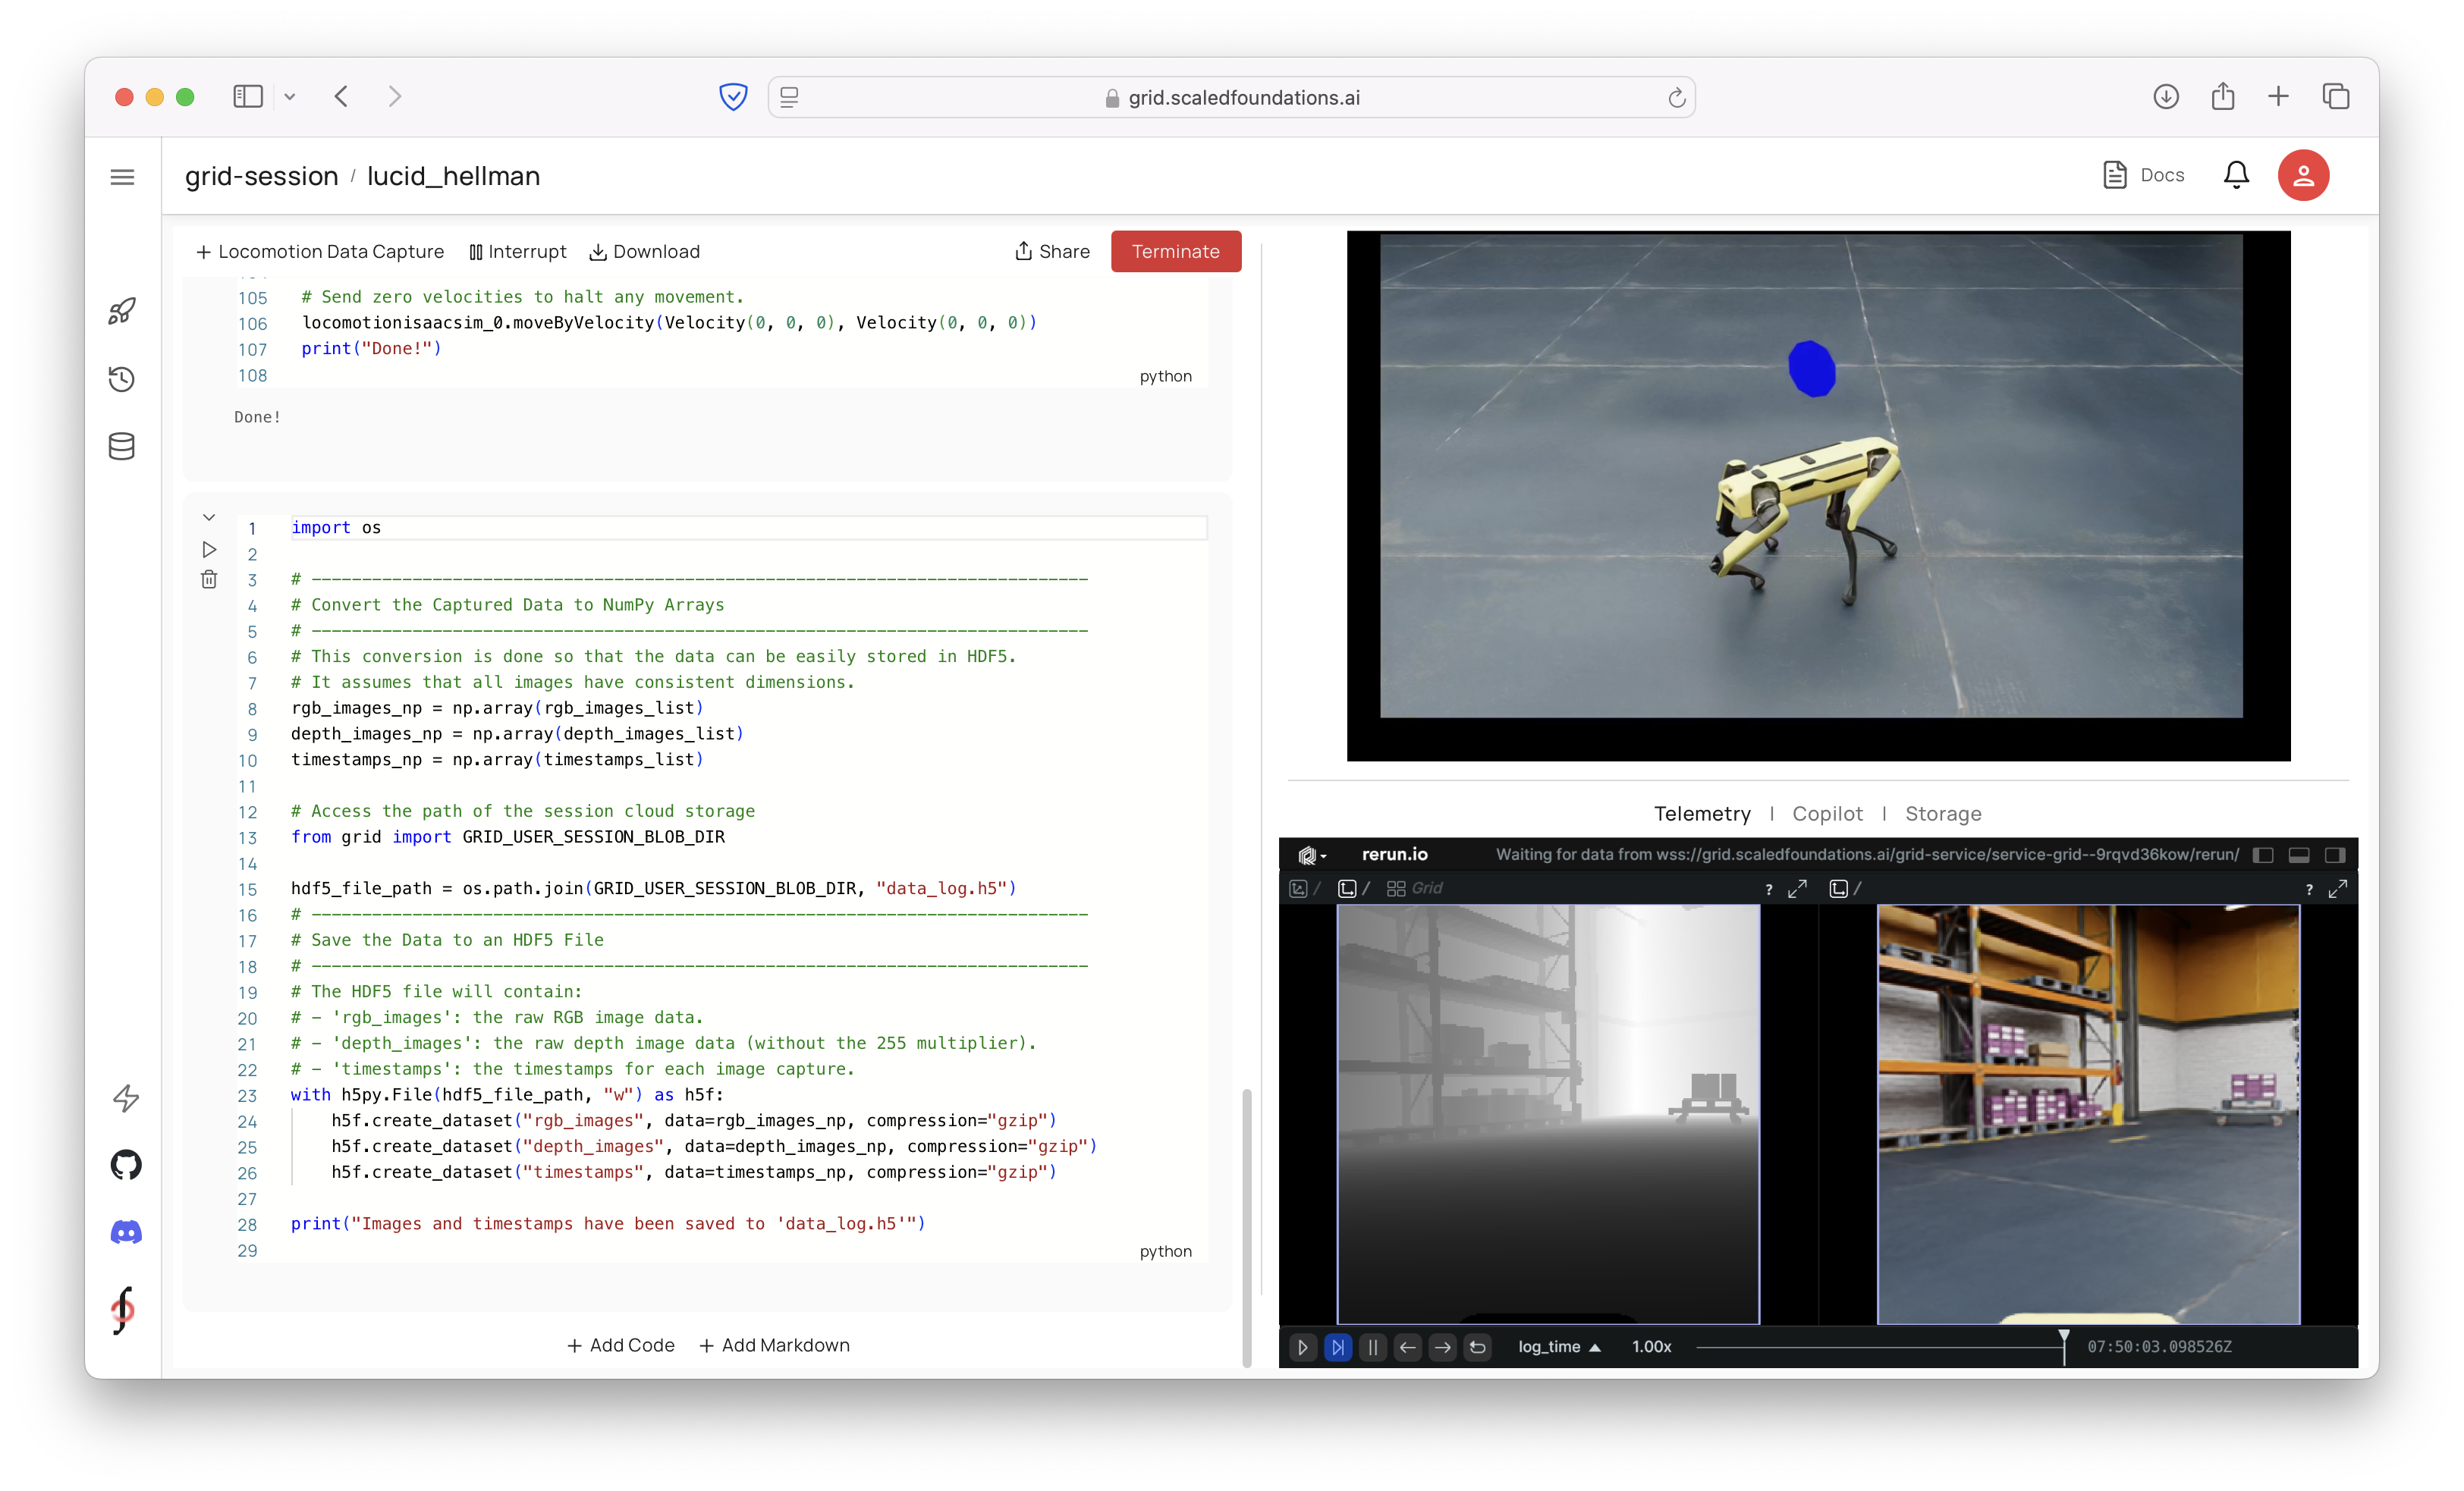Viewport: 2464px width, 1491px height.
Task: Open the GitHub link in sidebar
Action: [126, 1164]
